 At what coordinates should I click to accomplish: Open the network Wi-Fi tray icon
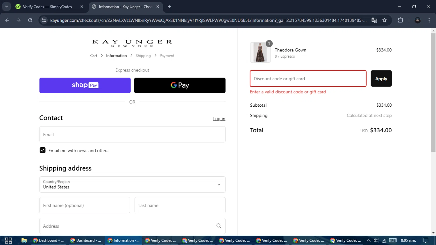[x=384, y=240]
